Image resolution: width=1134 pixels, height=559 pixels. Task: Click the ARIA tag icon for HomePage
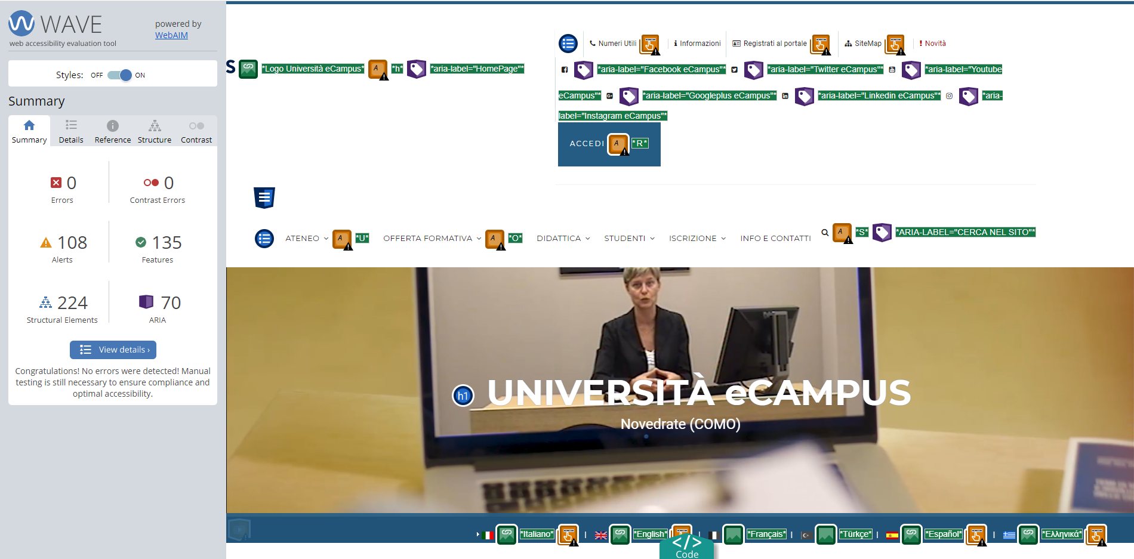coord(417,69)
